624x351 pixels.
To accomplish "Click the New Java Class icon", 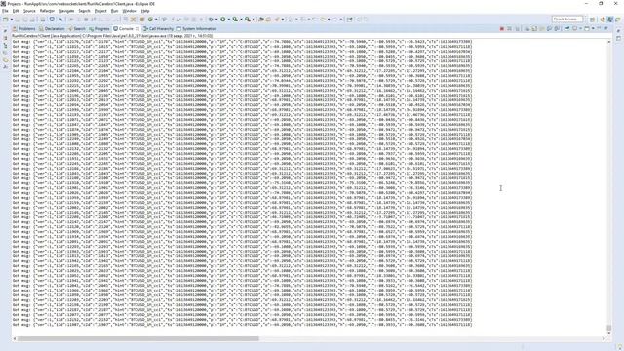I will click(150, 19).
